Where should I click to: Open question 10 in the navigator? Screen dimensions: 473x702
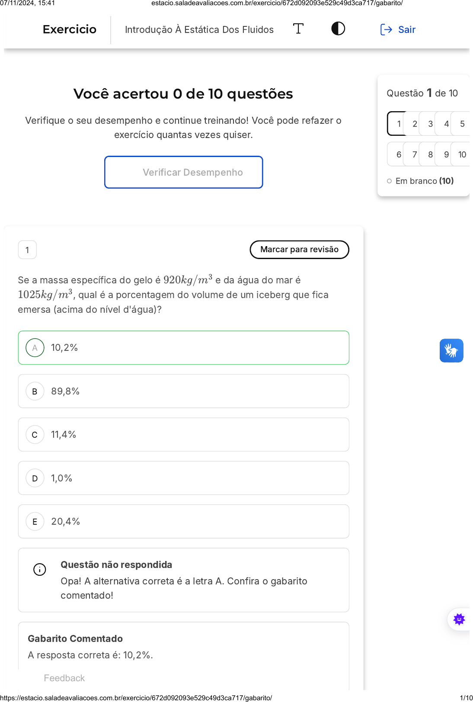pyautogui.click(x=462, y=155)
